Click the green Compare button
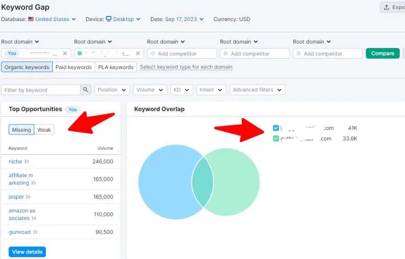 coord(383,54)
